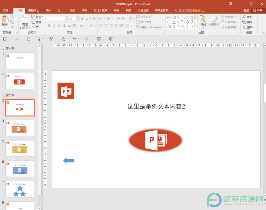The width and height of the screenshot is (266, 210).
Task: Click the Tell Me search box
Action: pos(190,11)
